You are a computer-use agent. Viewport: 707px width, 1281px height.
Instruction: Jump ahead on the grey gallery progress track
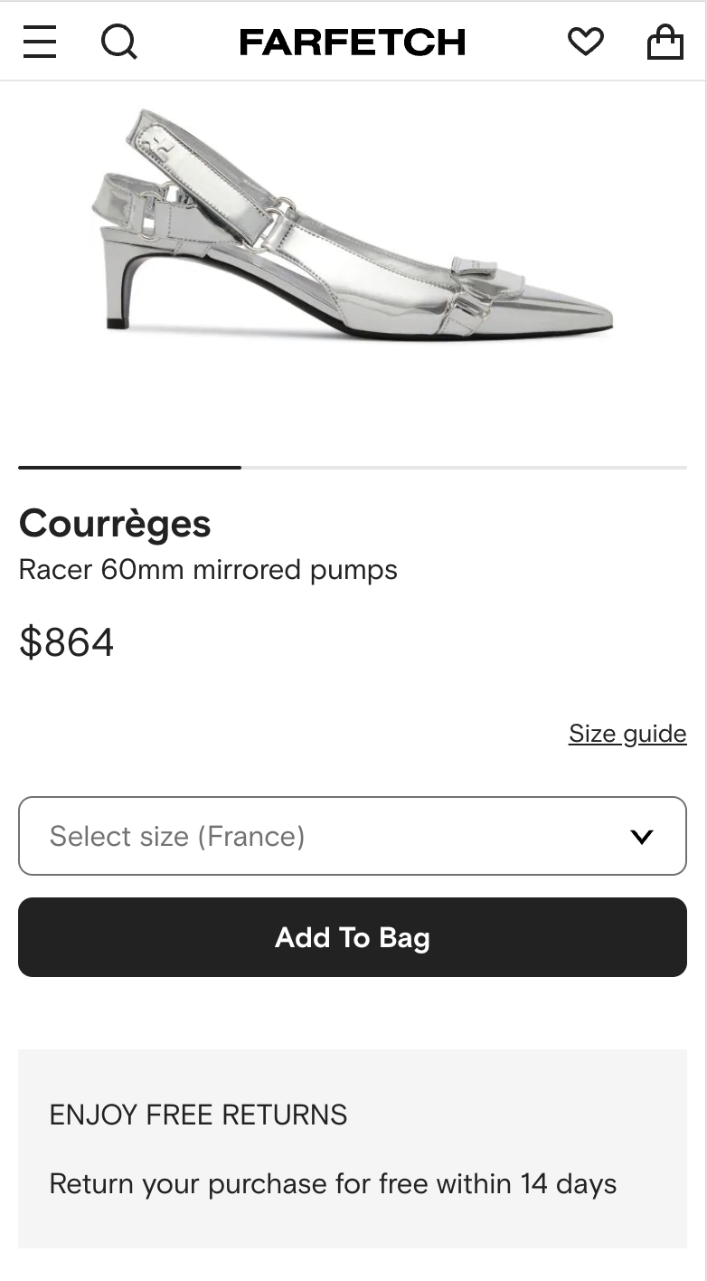(463, 467)
